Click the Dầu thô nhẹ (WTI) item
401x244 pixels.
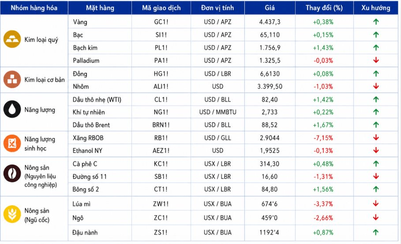(x=97, y=100)
